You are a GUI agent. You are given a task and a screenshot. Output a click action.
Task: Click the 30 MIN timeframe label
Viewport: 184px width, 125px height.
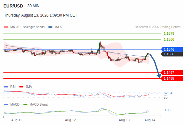33,6
